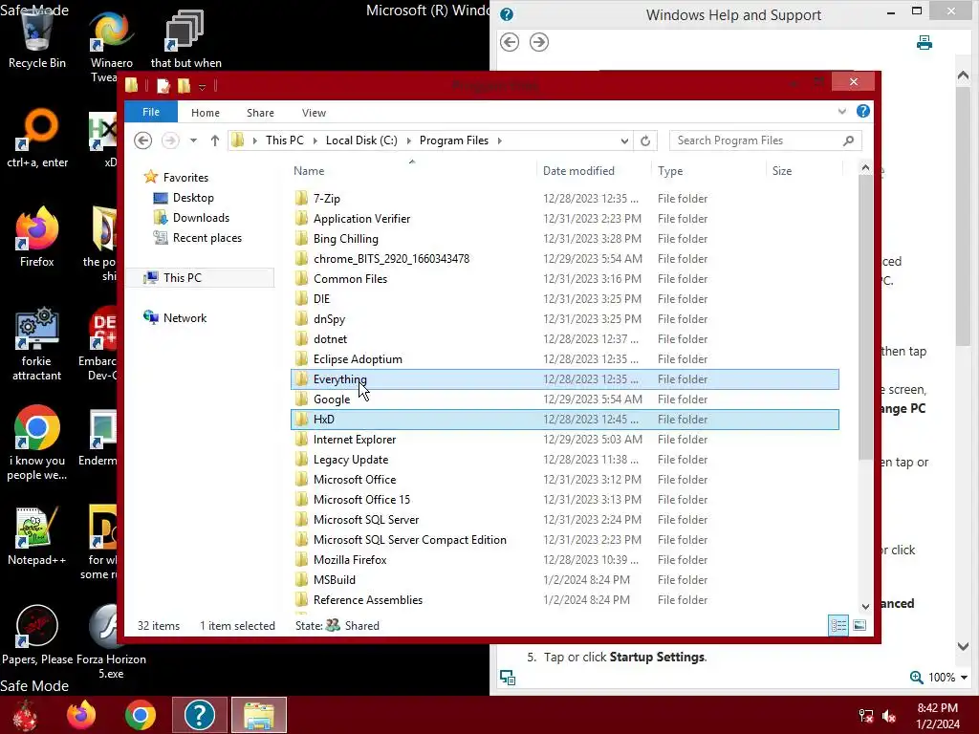The height and width of the screenshot is (734, 979).
Task: Open the Home ribbon tab
Action: point(206,113)
